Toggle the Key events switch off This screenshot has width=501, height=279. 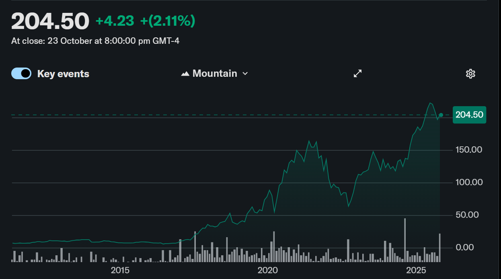pyautogui.click(x=21, y=74)
